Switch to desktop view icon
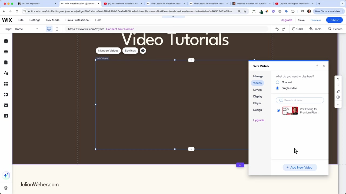346x194 pixels. click(x=49, y=29)
